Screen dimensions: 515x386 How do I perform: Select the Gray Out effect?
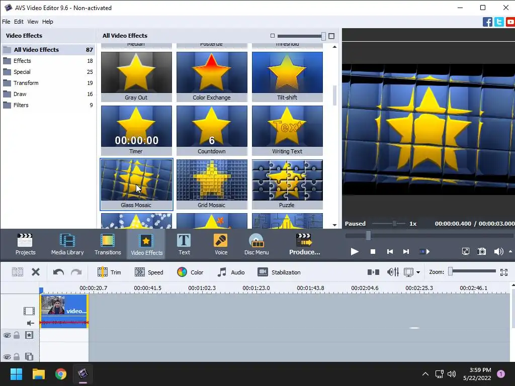click(x=136, y=76)
